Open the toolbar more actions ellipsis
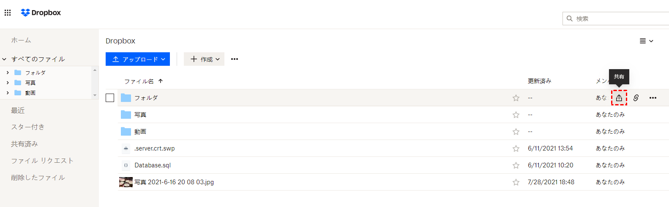The image size is (669, 207). coord(235,59)
